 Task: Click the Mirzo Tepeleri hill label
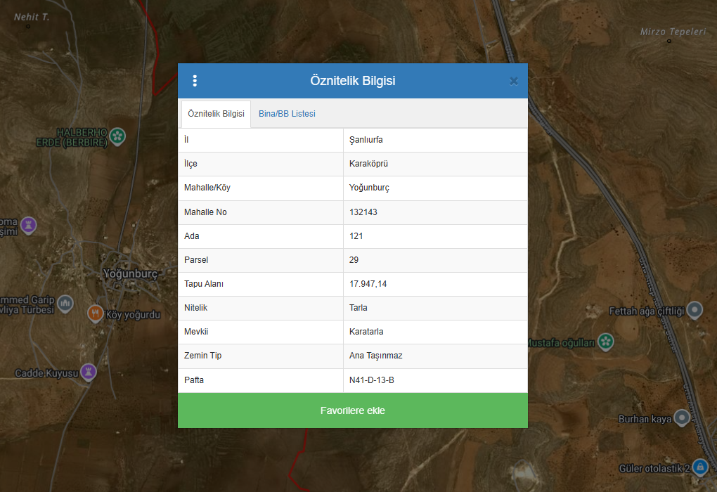pos(672,32)
